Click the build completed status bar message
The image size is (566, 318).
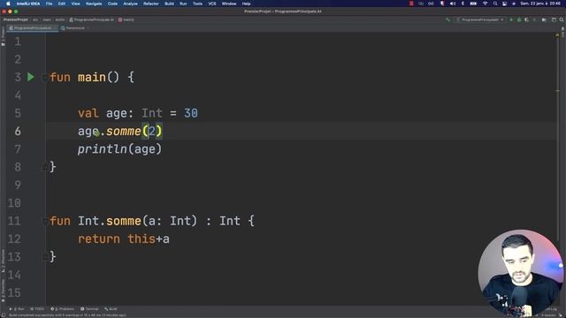[67, 315]
